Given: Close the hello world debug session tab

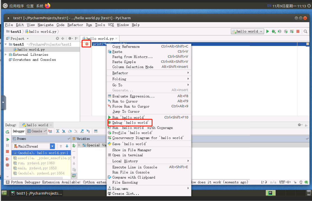Looking at the screenshot, I should (51, 125).
